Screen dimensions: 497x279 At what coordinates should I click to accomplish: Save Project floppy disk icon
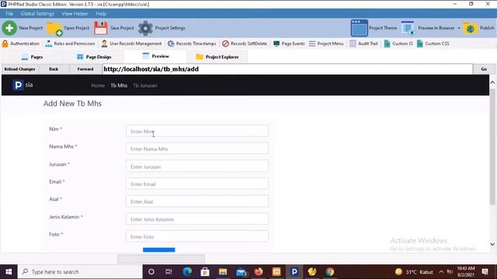(x=101, y=28)
